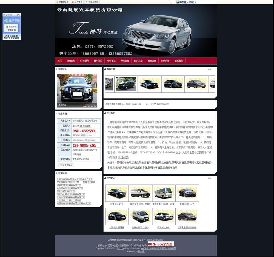Open the 网邻通 商家 logo link
The width and height of the screenshot is (274, 257).
[x=185, y=2]
